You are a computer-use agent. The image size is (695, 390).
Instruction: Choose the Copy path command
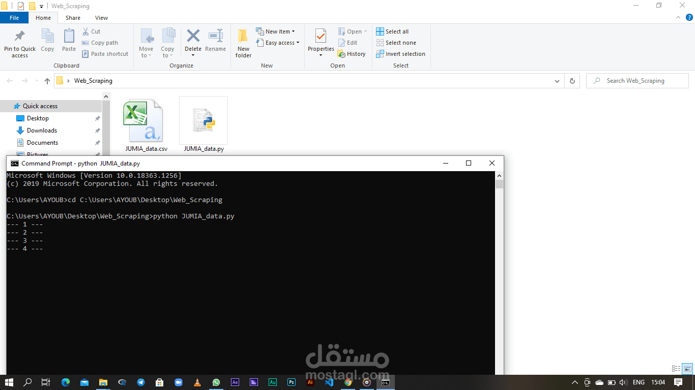point(100,43)
